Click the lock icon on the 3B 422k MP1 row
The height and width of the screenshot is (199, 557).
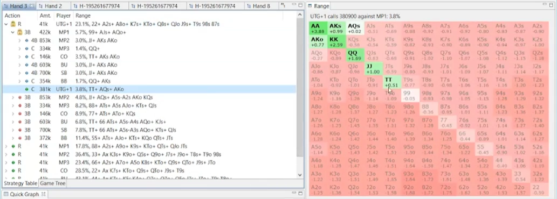(19, 32)
